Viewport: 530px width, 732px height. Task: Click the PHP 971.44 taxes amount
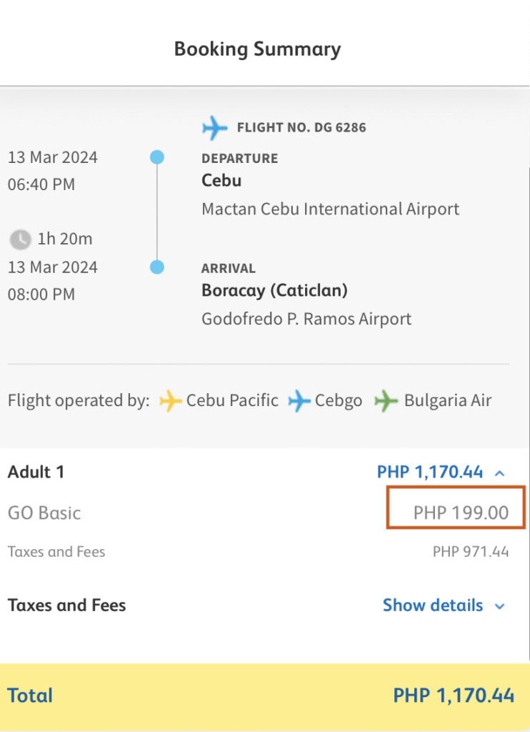[x=471, y=552]
